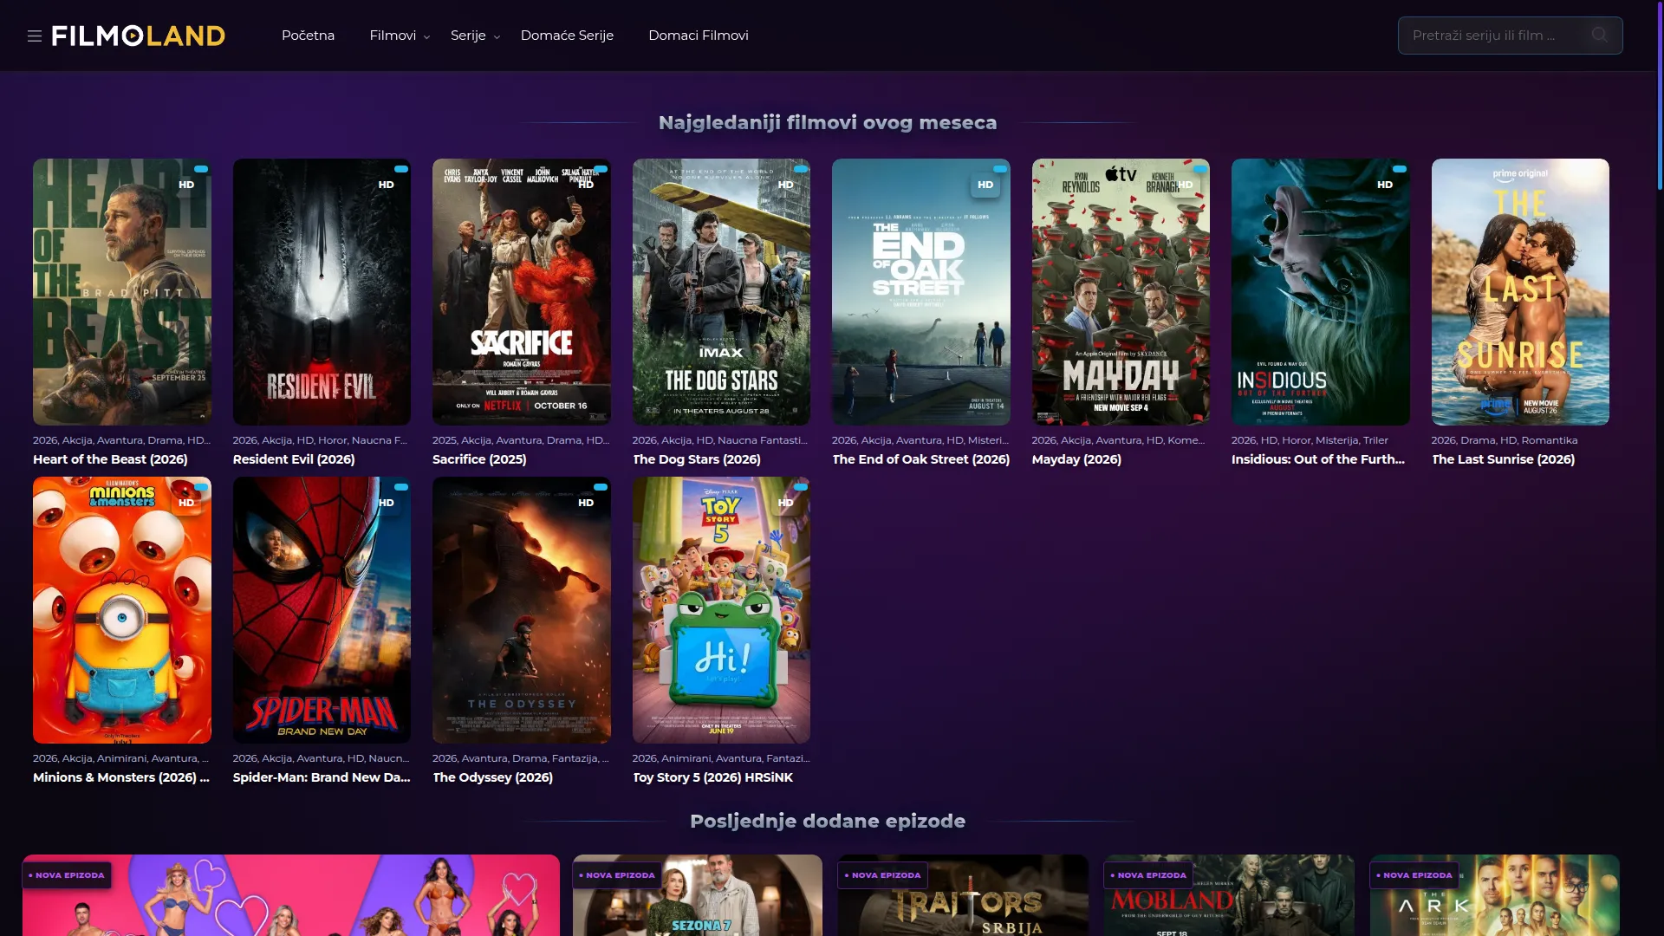Click Insidious poster thumbnail
Screen dimensions: 1664x936
(x=1321, y=292)
